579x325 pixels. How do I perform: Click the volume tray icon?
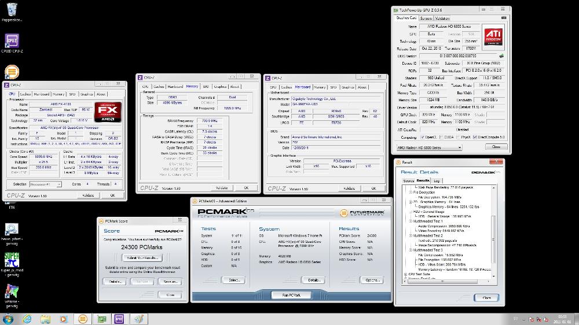click(546, 319)
